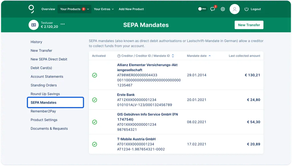Select SEPA Mandates in the sidebar
The height and width of the screenshot is (166, 292).
pyautogui.click(x=56, y=103)
